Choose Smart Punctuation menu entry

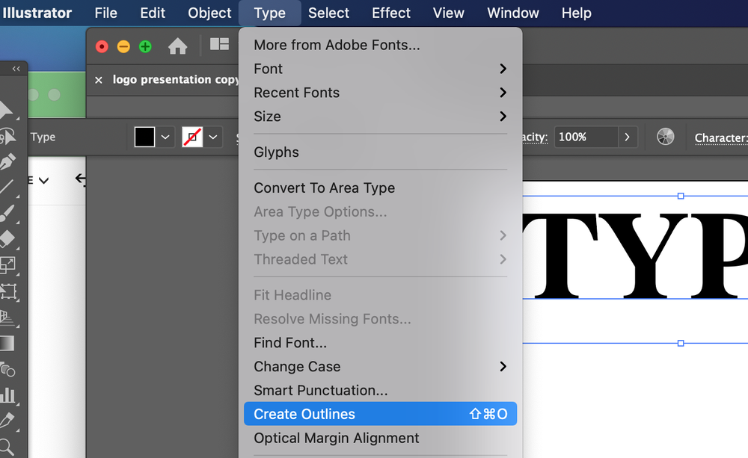point(380,390)
